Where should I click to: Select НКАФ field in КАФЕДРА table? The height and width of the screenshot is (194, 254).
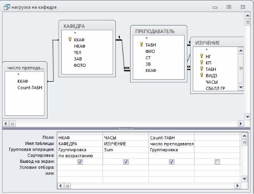(80, 46)
